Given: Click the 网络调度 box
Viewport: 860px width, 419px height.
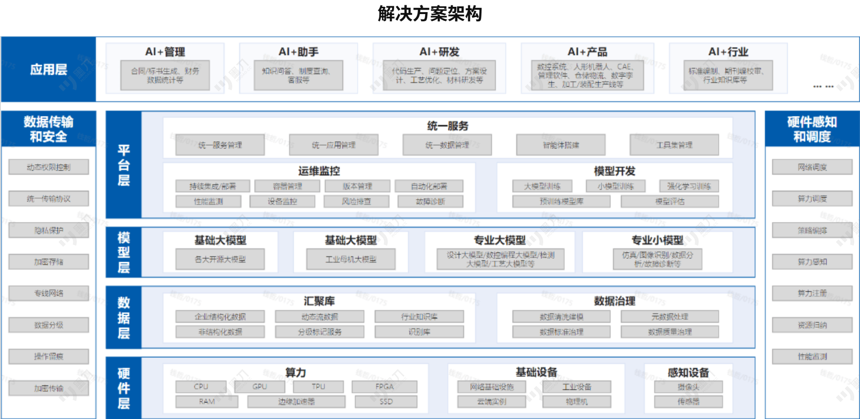Looking at the screenshot, I should [x=812, y=167].
